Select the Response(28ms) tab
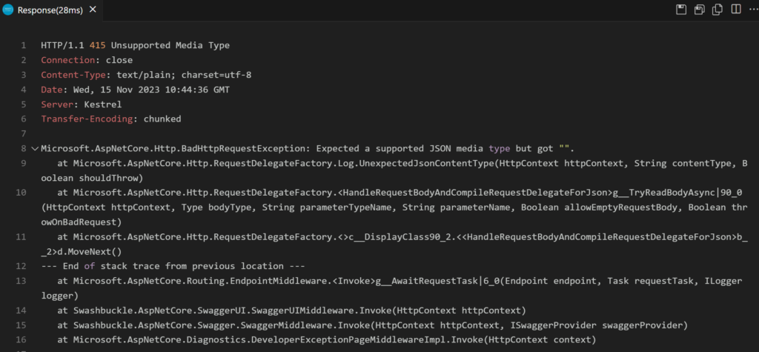 [x=52, y=9]
